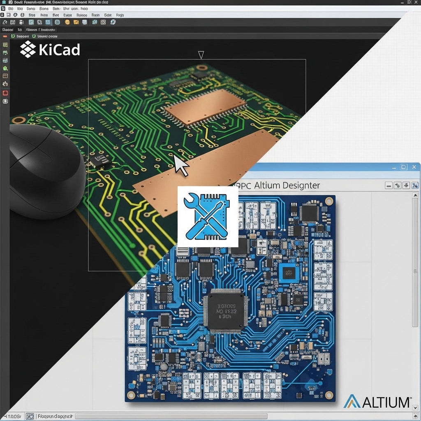Click the status bar icon next to '1.0.08r'
421x421 pixels.
point(30,416)
